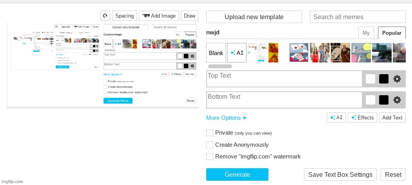The height and width of the screenshot is (185, 412).
Task: Switch to the Popular templates tab
Action: (x=392, y=33)
